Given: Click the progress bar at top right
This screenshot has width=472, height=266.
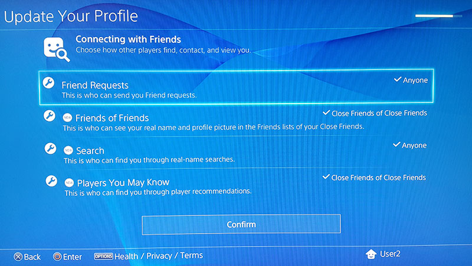Looking at the screenshot, I should point(434,15).
